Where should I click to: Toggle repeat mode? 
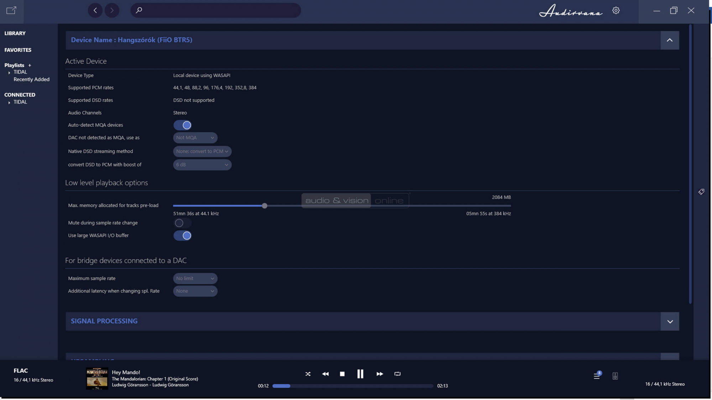(397, 374)
